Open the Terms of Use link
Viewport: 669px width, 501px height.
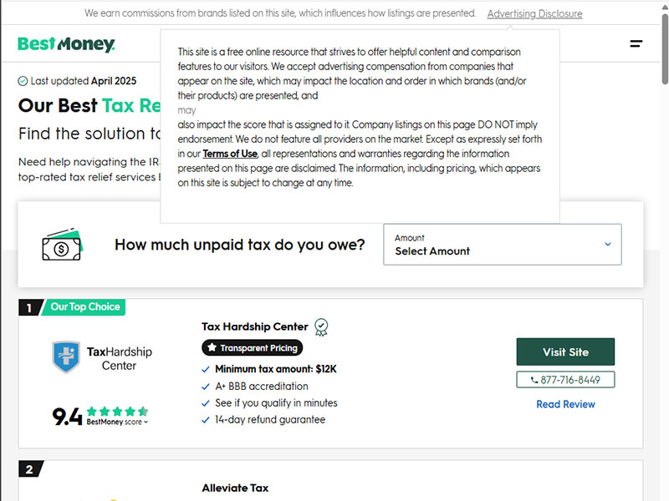(x=230, y=154)
